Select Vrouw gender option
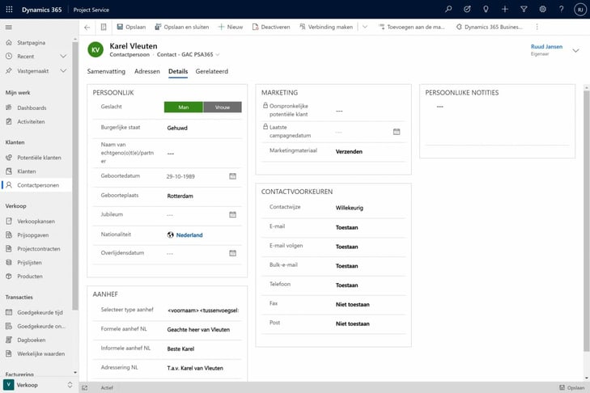 pos(223,108)
